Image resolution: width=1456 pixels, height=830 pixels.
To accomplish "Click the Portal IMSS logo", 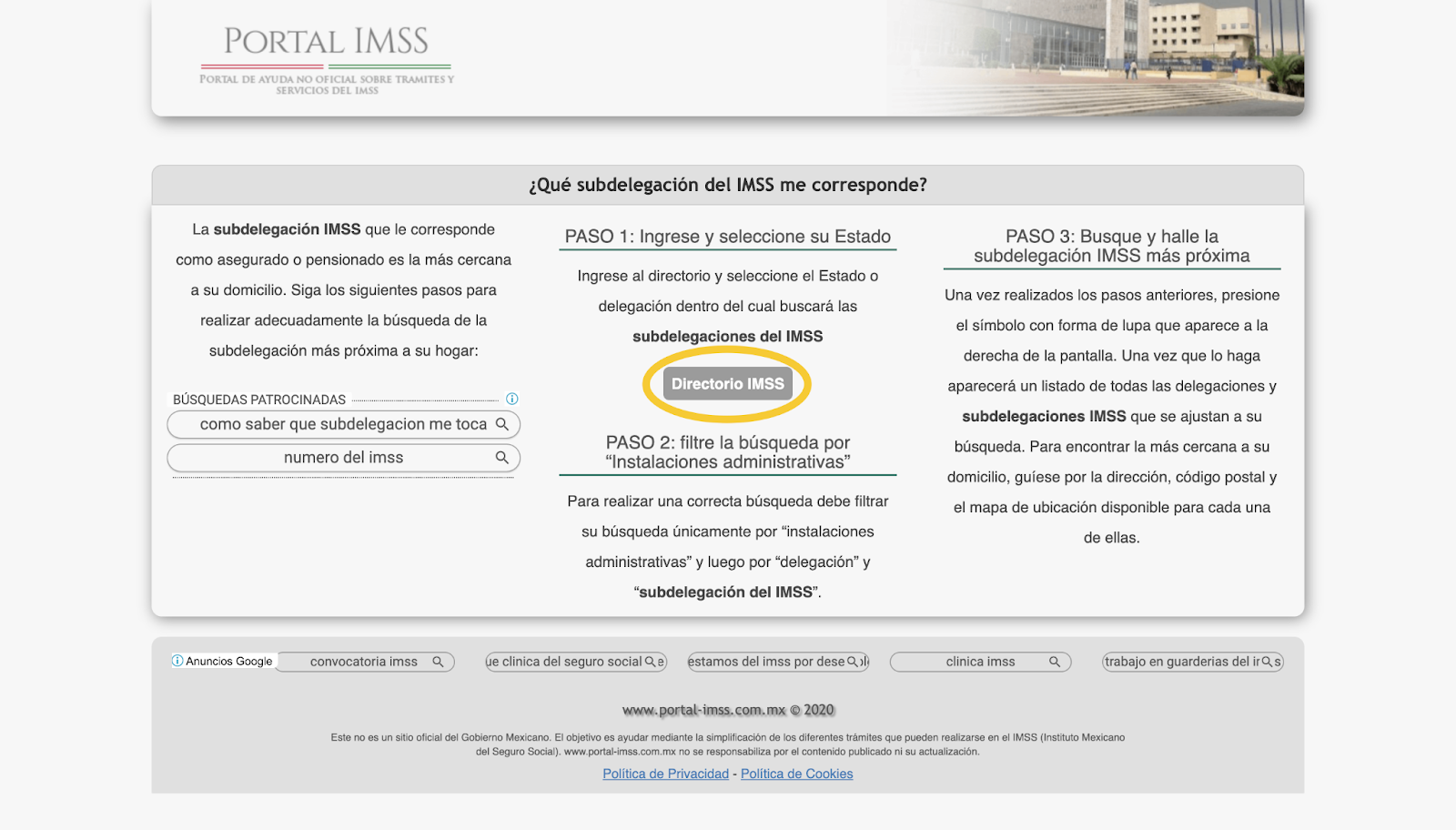I will click(327, 59).
